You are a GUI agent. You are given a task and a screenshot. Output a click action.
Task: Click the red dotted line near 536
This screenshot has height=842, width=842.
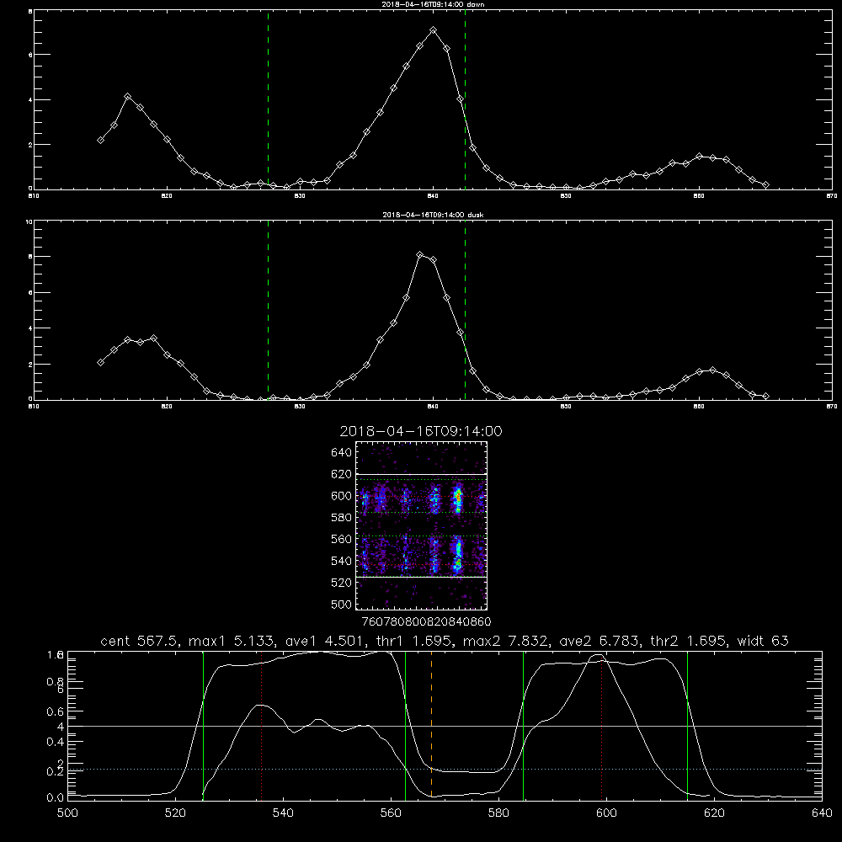tap(262, 726)
